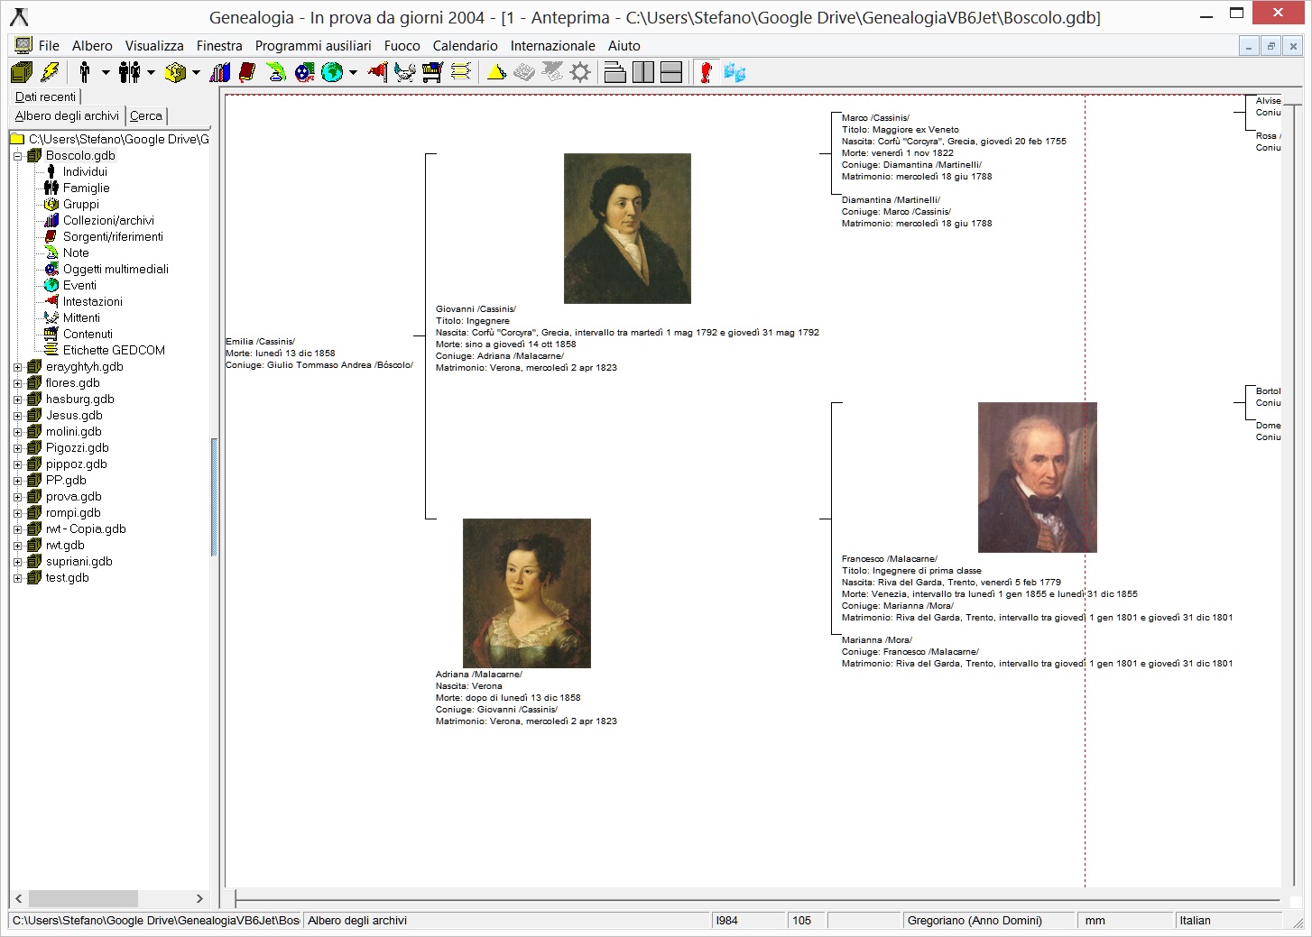
Task: Switch to the Cerca tab
Action: point(146,115)
